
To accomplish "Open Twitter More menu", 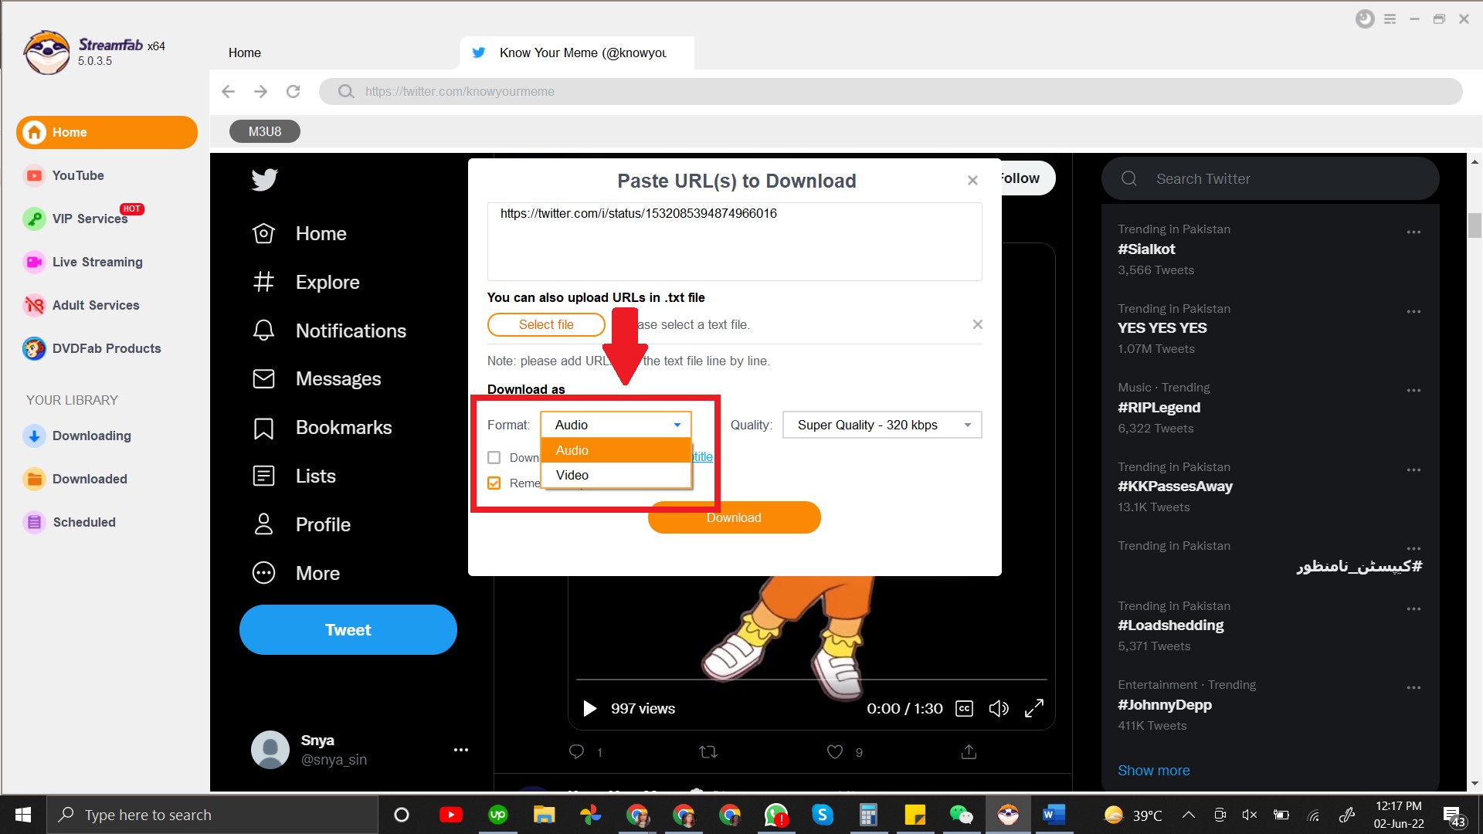I will click(x=296, y=573).
